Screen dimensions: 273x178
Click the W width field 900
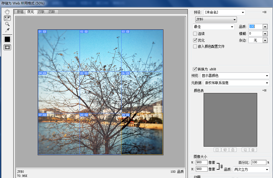(x=202, y=162)
